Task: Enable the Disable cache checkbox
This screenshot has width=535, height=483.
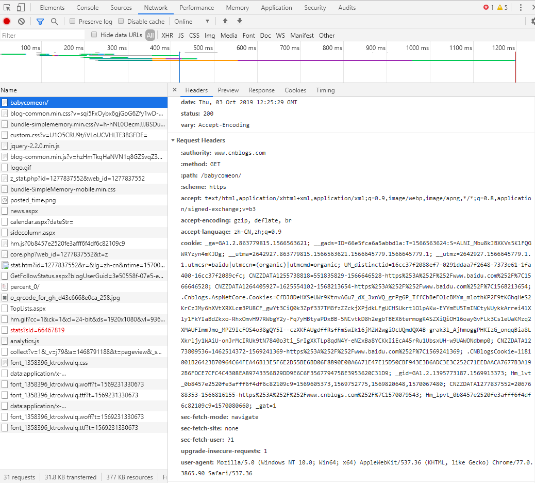Action: (121, 21)
